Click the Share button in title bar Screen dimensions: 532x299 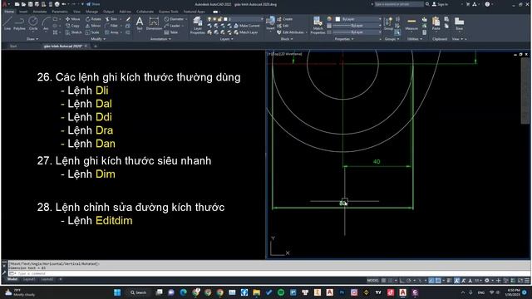(x=93, y=4)
